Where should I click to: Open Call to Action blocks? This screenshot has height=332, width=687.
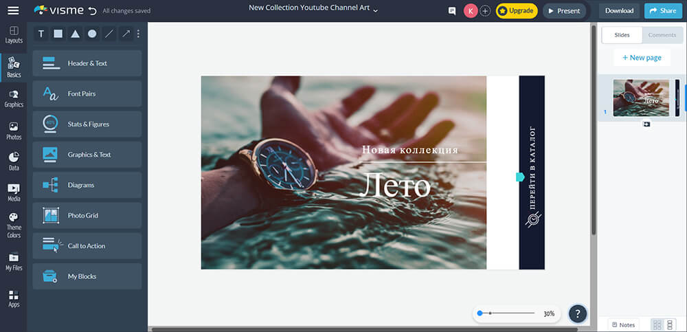click(x=87, y=246)
